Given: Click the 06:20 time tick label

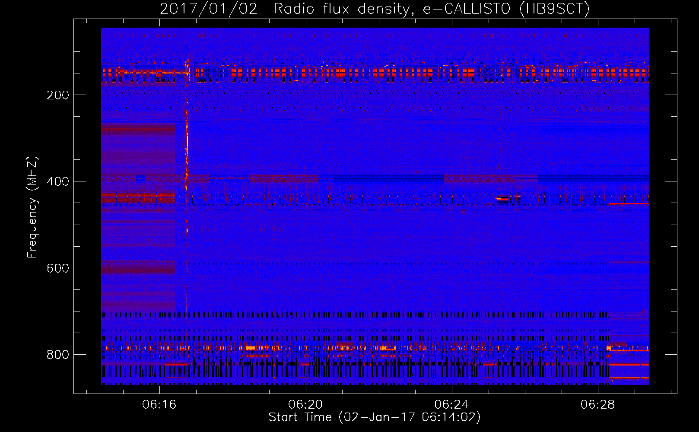Looking at the screenshot, I should pos(305,405).
